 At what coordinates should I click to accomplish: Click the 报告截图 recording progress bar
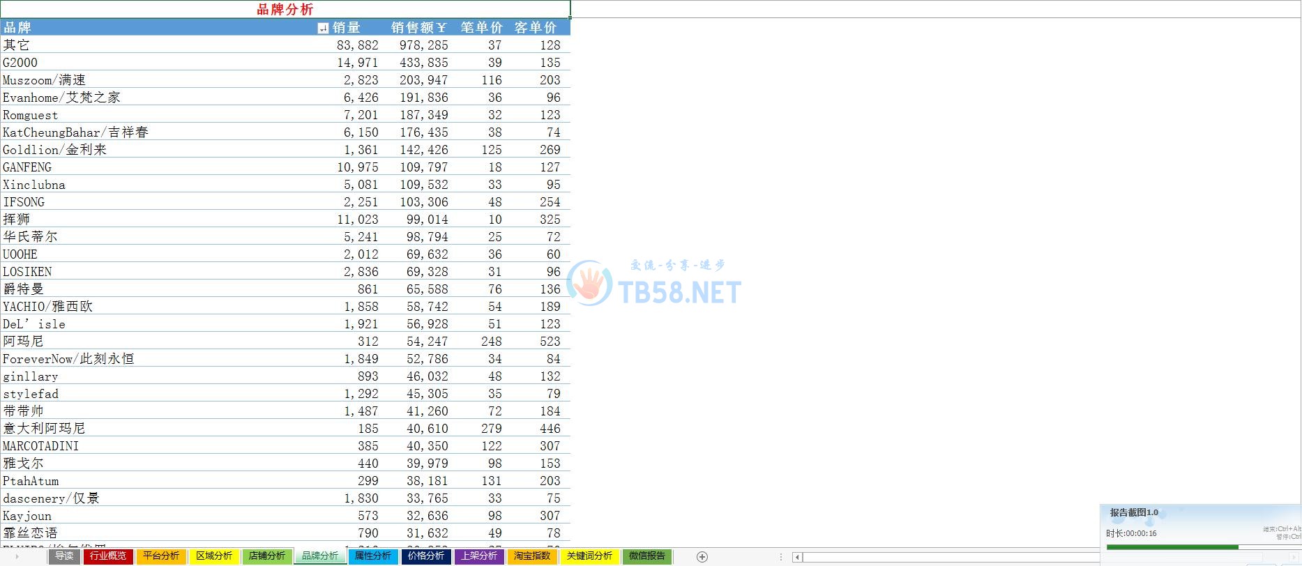(x=1204, y=547)
